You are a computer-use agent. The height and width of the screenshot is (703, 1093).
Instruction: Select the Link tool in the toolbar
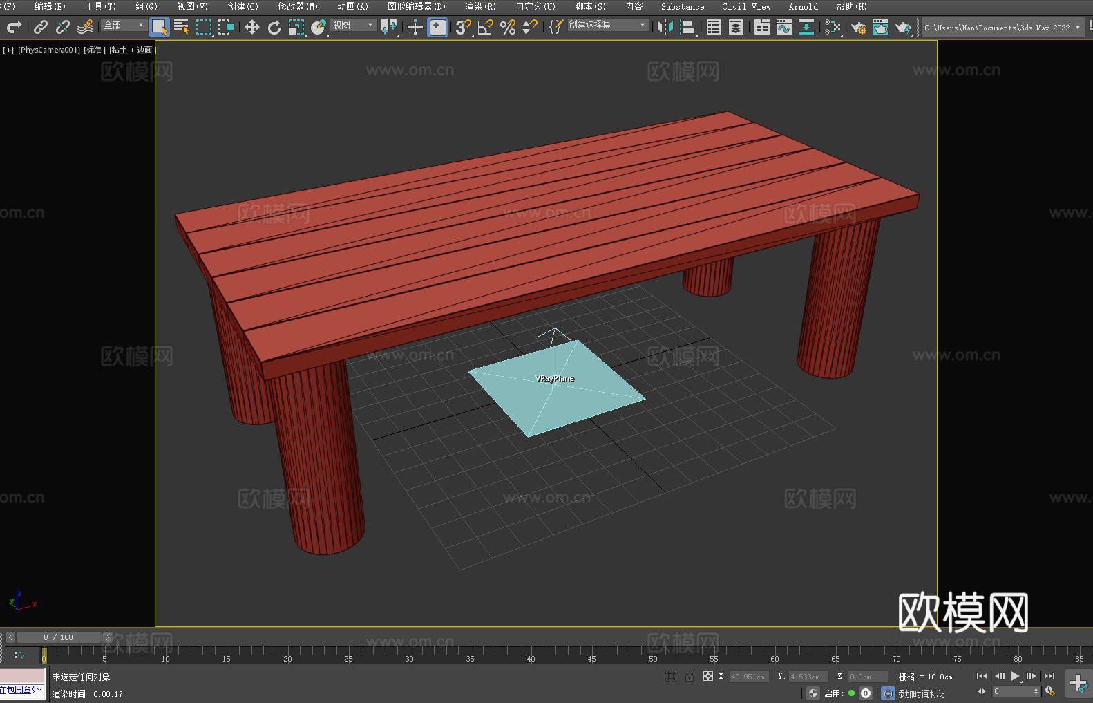click(x=41, y=27)
